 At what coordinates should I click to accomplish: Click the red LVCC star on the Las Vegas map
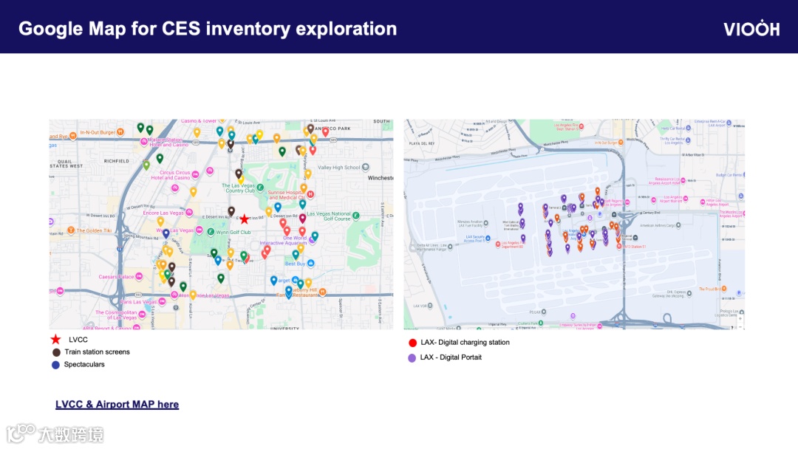click(x=245, y=219)
